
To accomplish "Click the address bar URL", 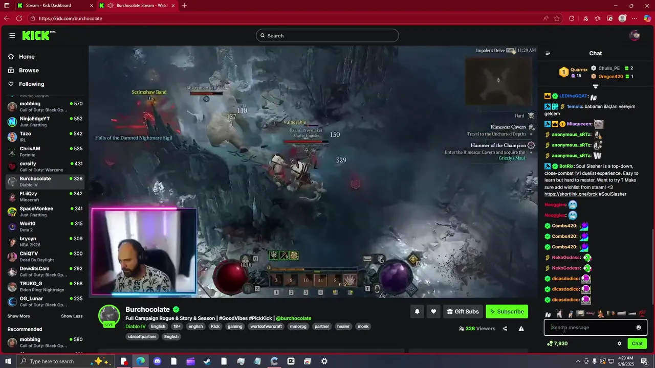I will [71, 18].
